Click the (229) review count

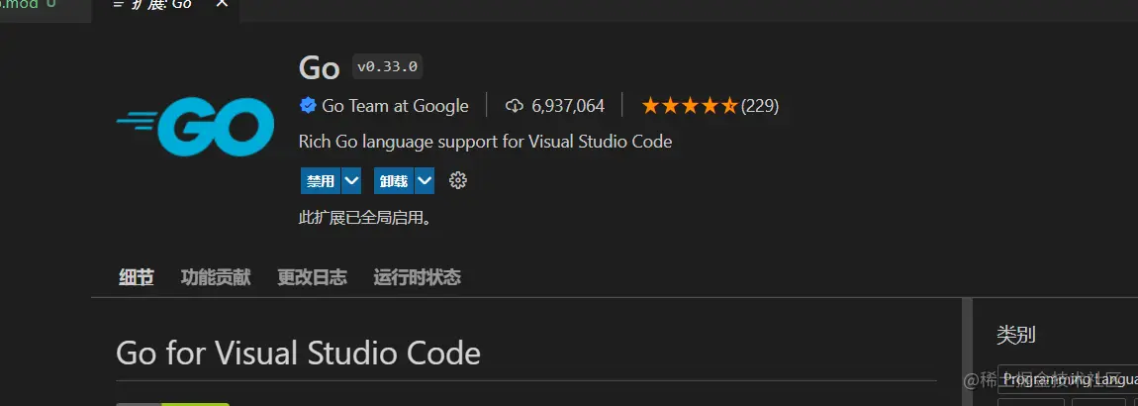point(760,106)
